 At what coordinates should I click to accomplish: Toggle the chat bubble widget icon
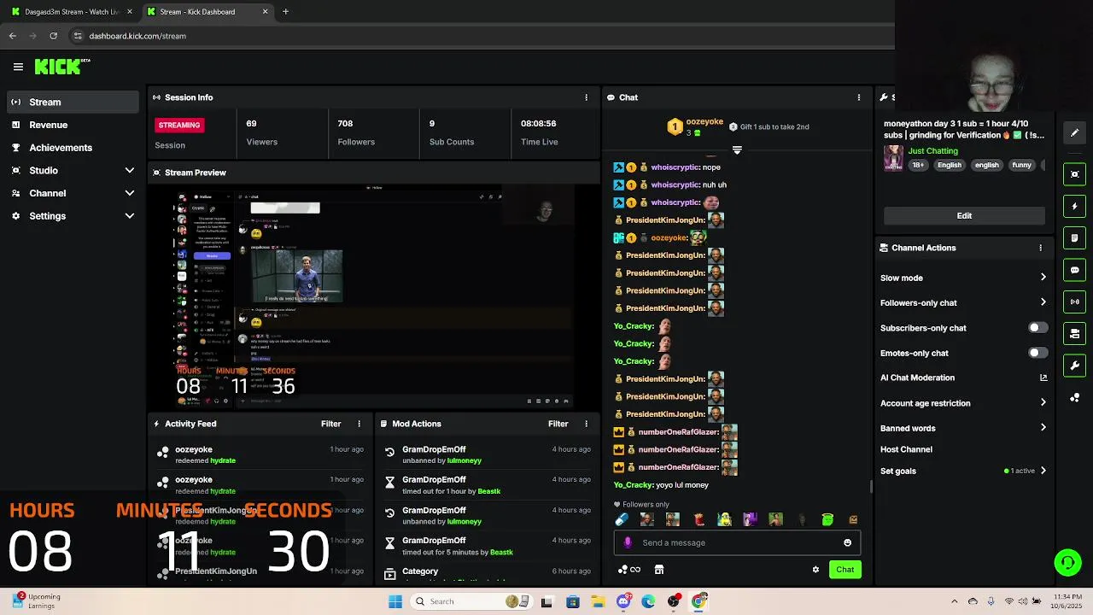pyautogui.click(x=1075, y=270)
